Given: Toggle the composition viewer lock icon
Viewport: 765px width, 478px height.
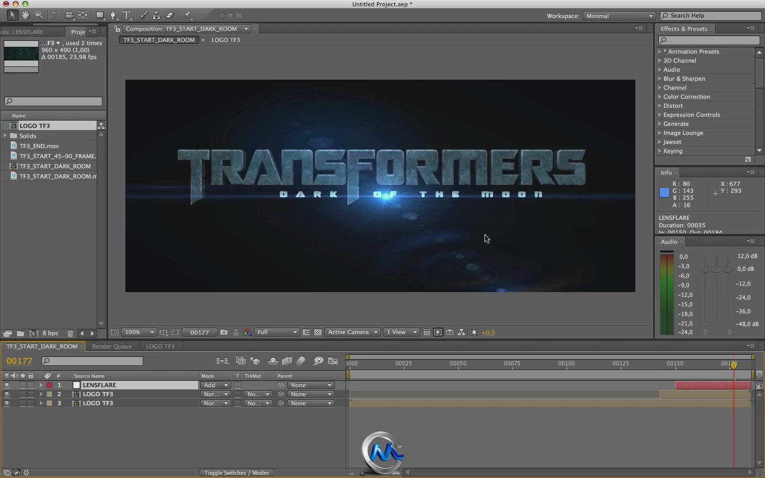Looking at the screenshot, I should click(117, 29).
